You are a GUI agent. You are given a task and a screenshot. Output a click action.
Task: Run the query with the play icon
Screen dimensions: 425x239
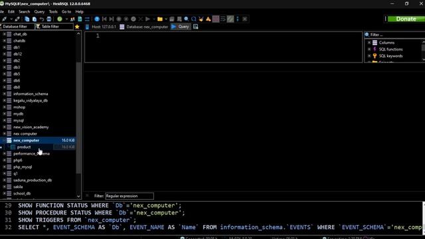(x=147, y=19)
